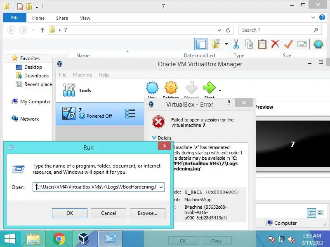Screen dimensions: 330x247
Task: Open recent locations dropdown arrow
Action: (33, 30)
